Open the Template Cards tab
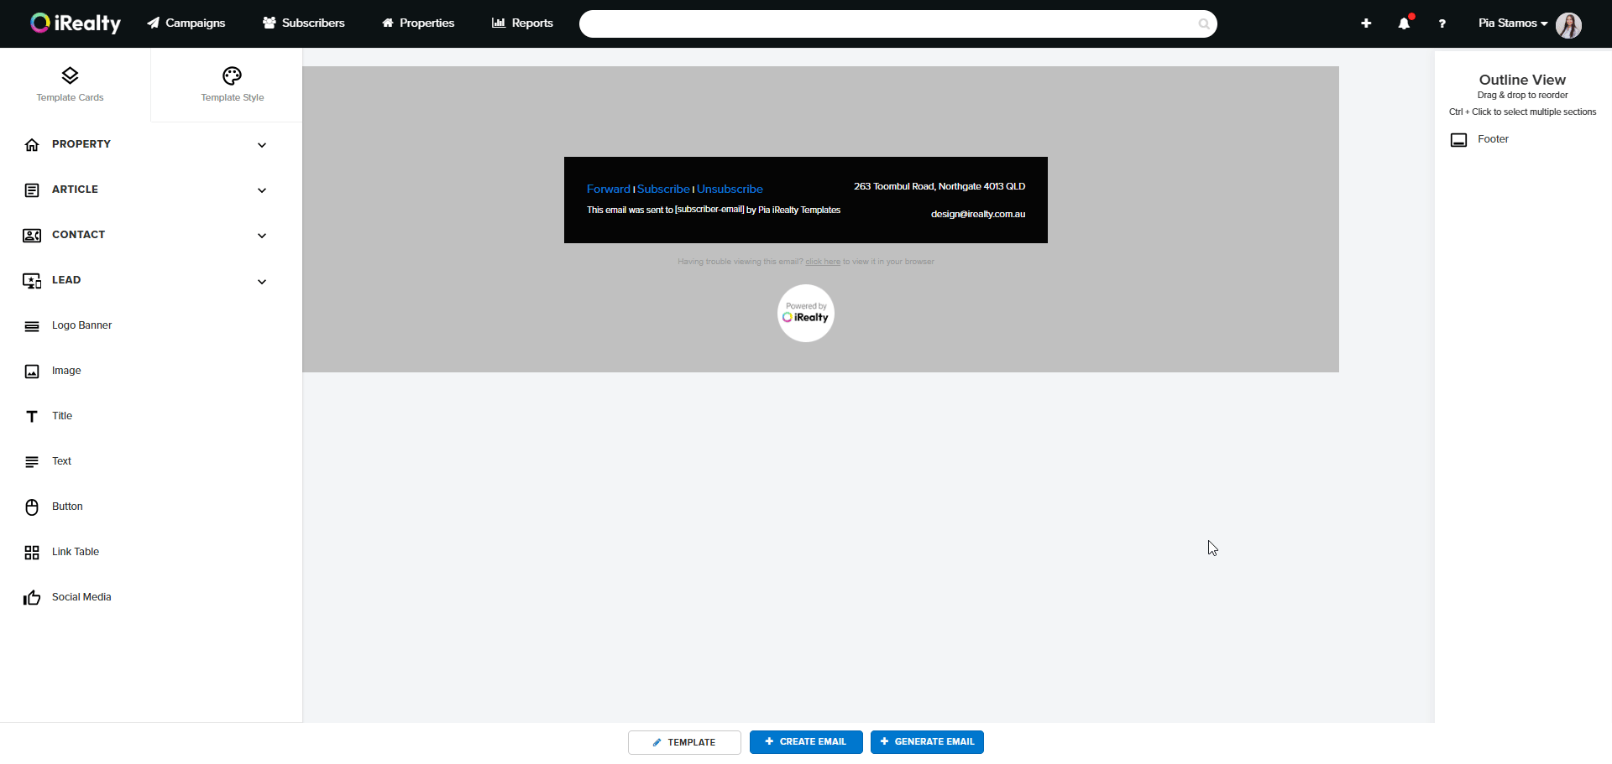The width and height of the screenshot is (1612, 764). coord(70,85)
